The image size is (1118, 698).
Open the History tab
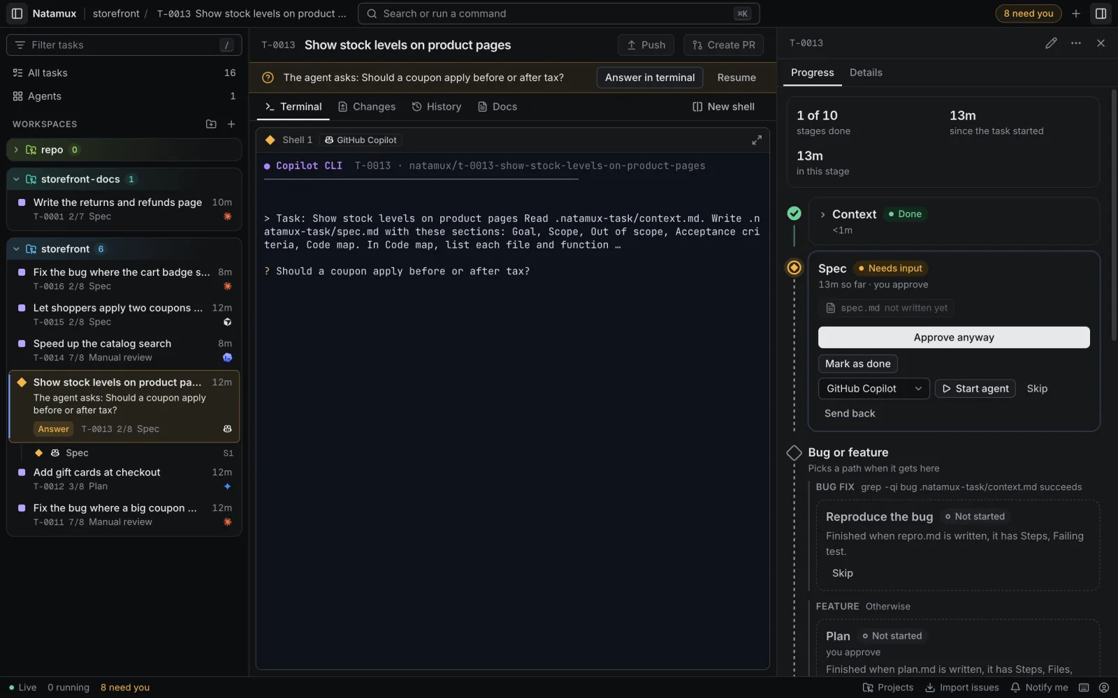click(437, 107)
